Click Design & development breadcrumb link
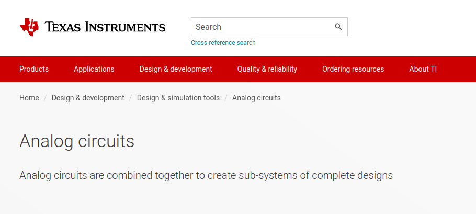 tap(88, 98)
